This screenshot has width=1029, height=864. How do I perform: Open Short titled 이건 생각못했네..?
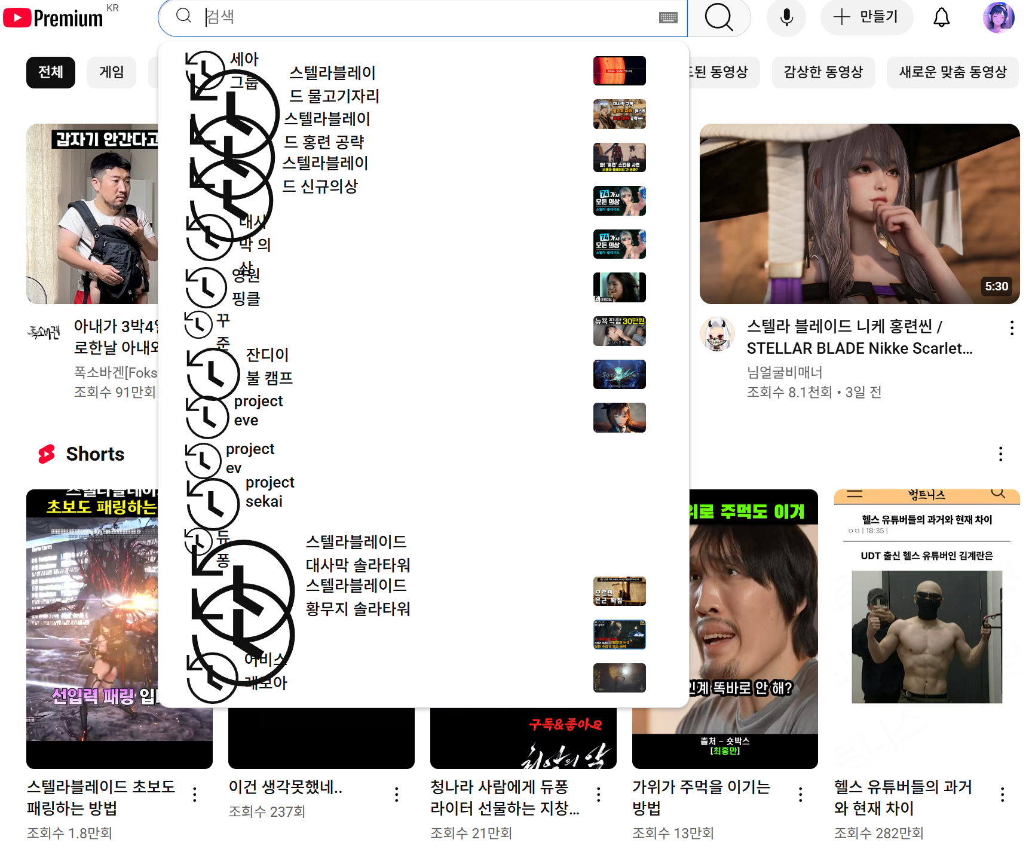tap(286, 787)
